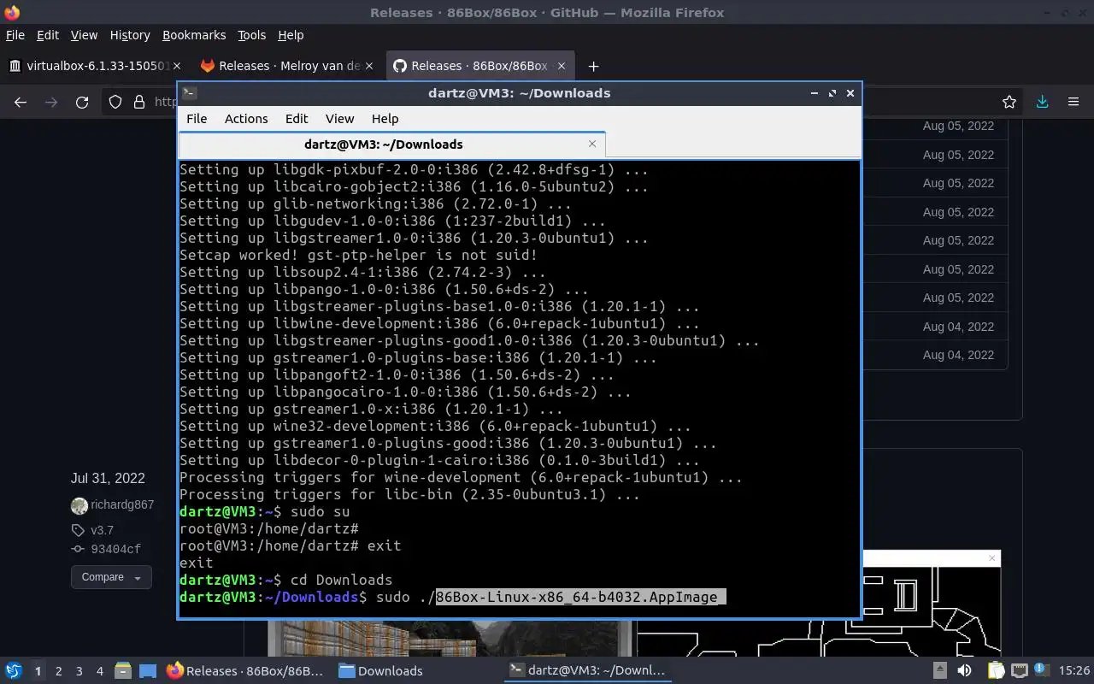Switch to virtual desktop 1
This screenshot has width=1094, height=684.
click(x=38, y=671)
